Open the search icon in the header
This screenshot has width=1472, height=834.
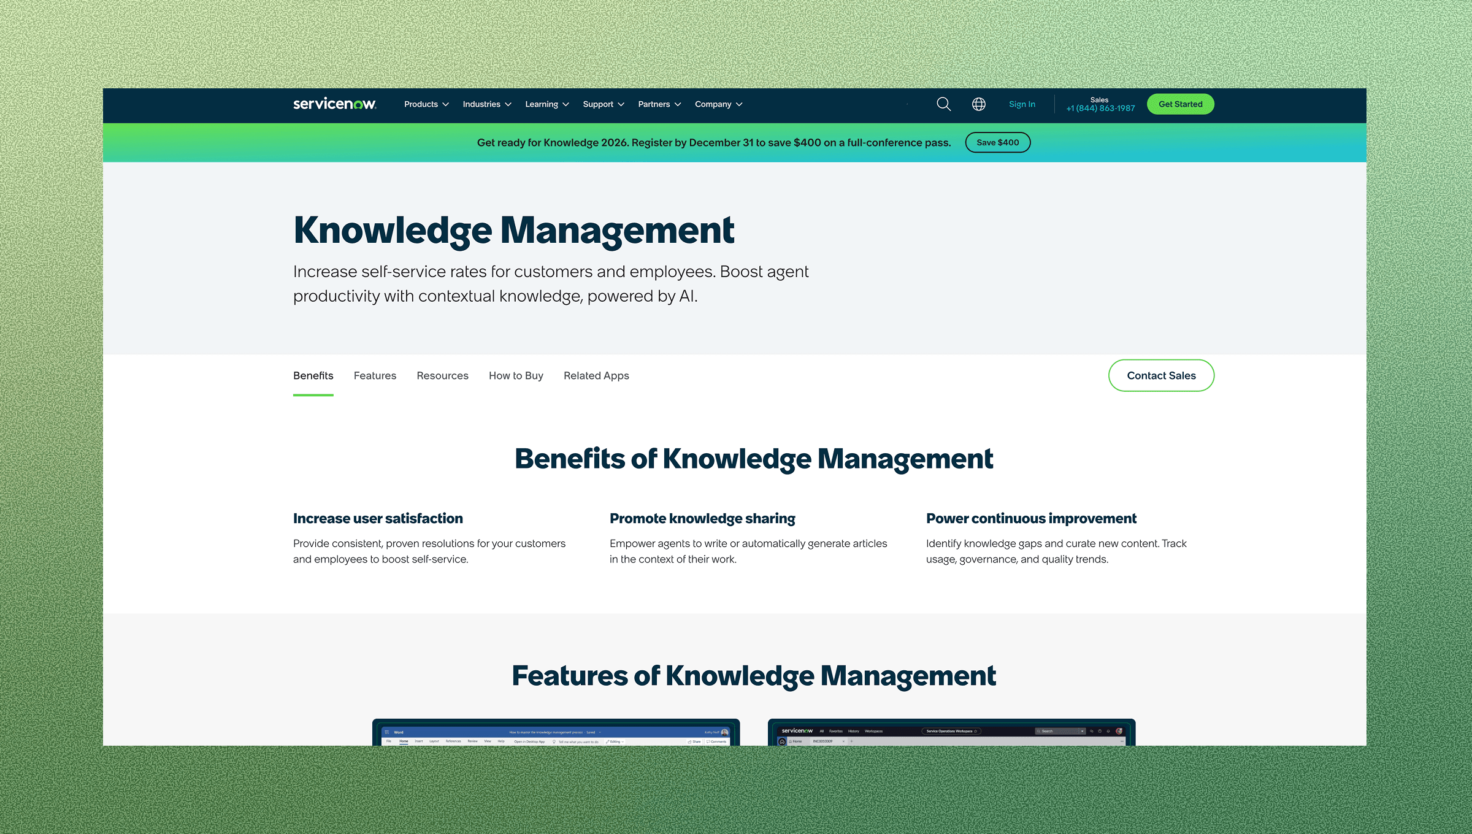[943, 104]
